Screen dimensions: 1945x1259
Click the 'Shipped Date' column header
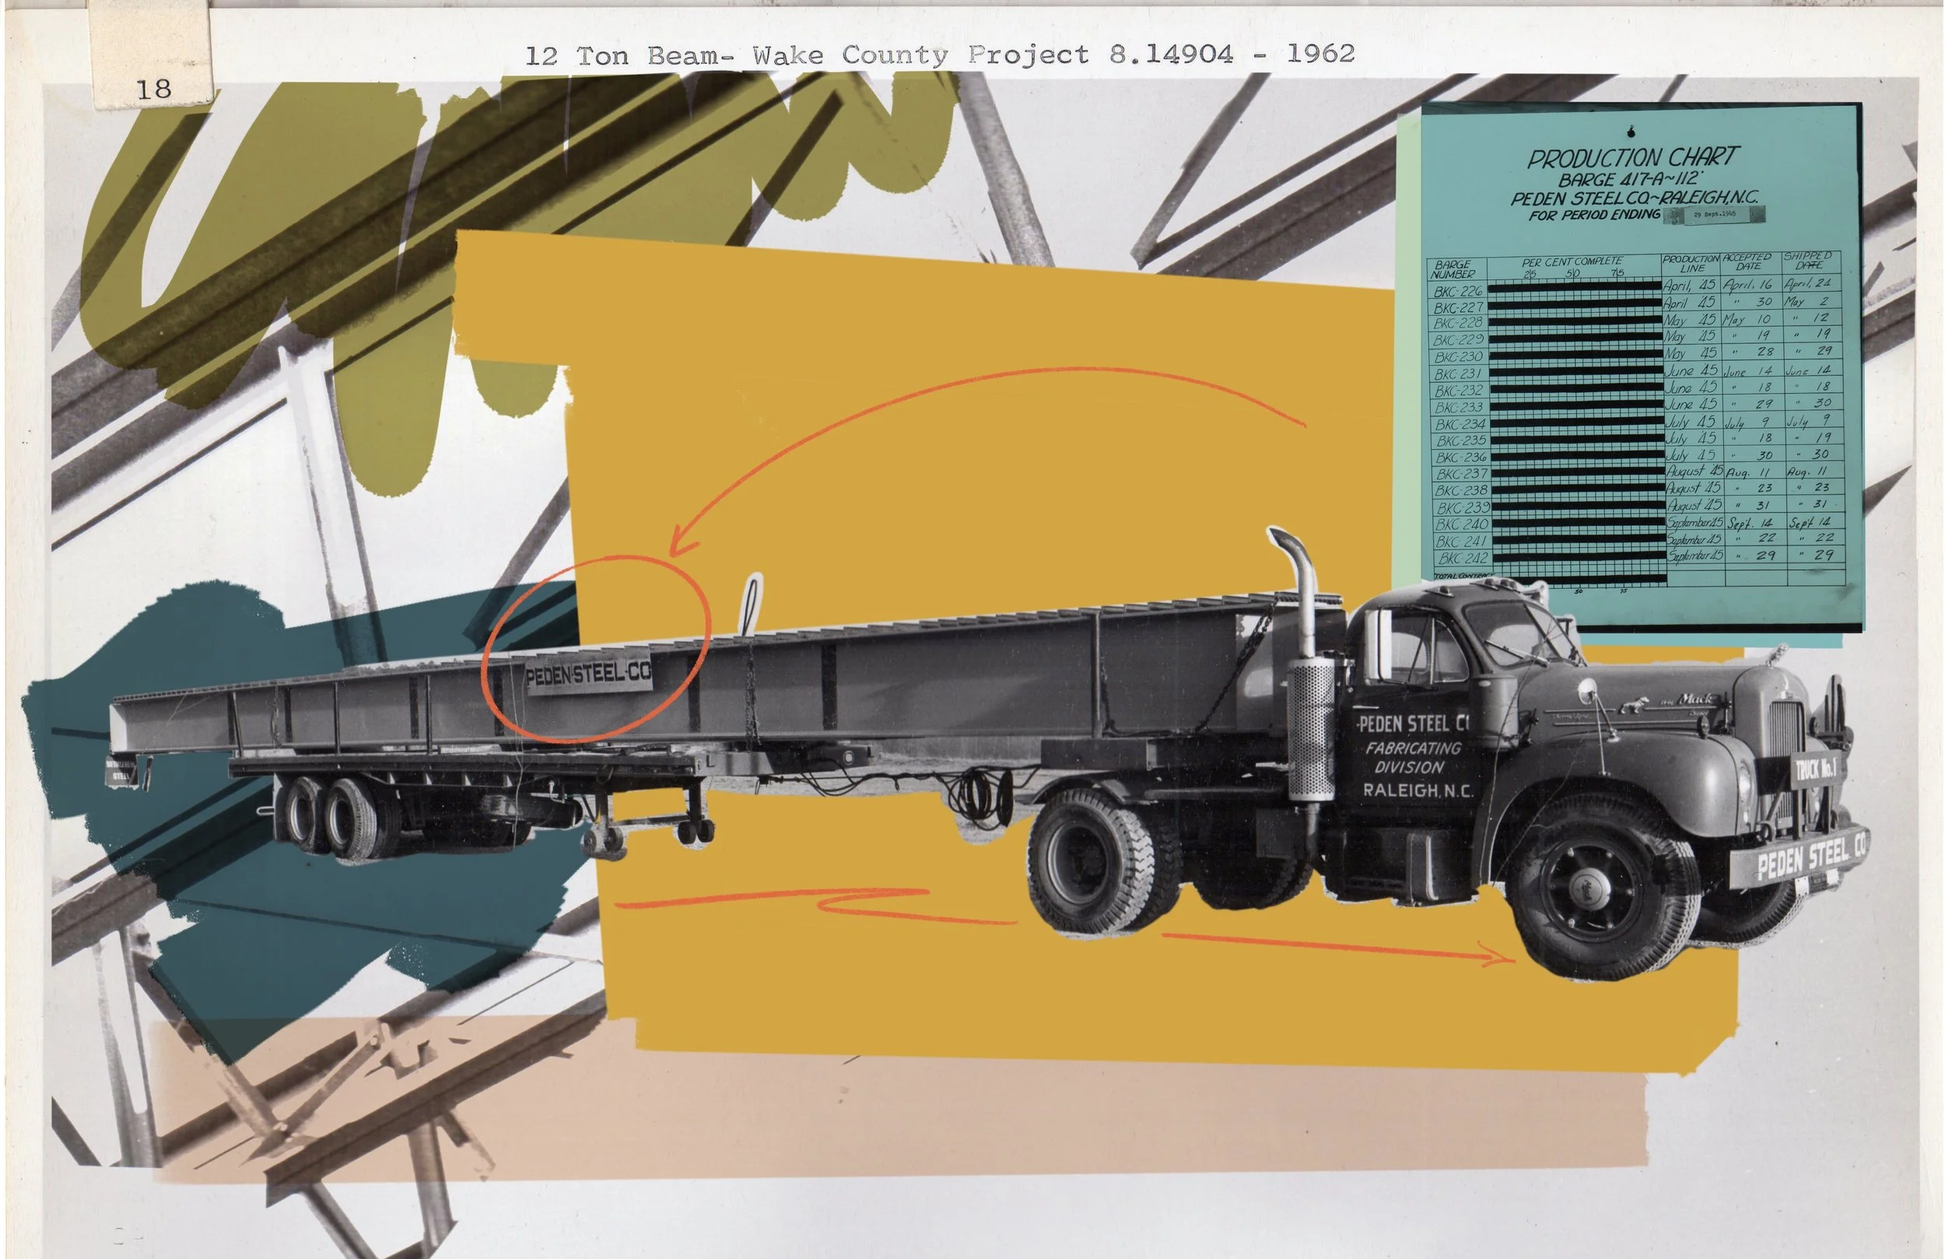[1810, 261]
